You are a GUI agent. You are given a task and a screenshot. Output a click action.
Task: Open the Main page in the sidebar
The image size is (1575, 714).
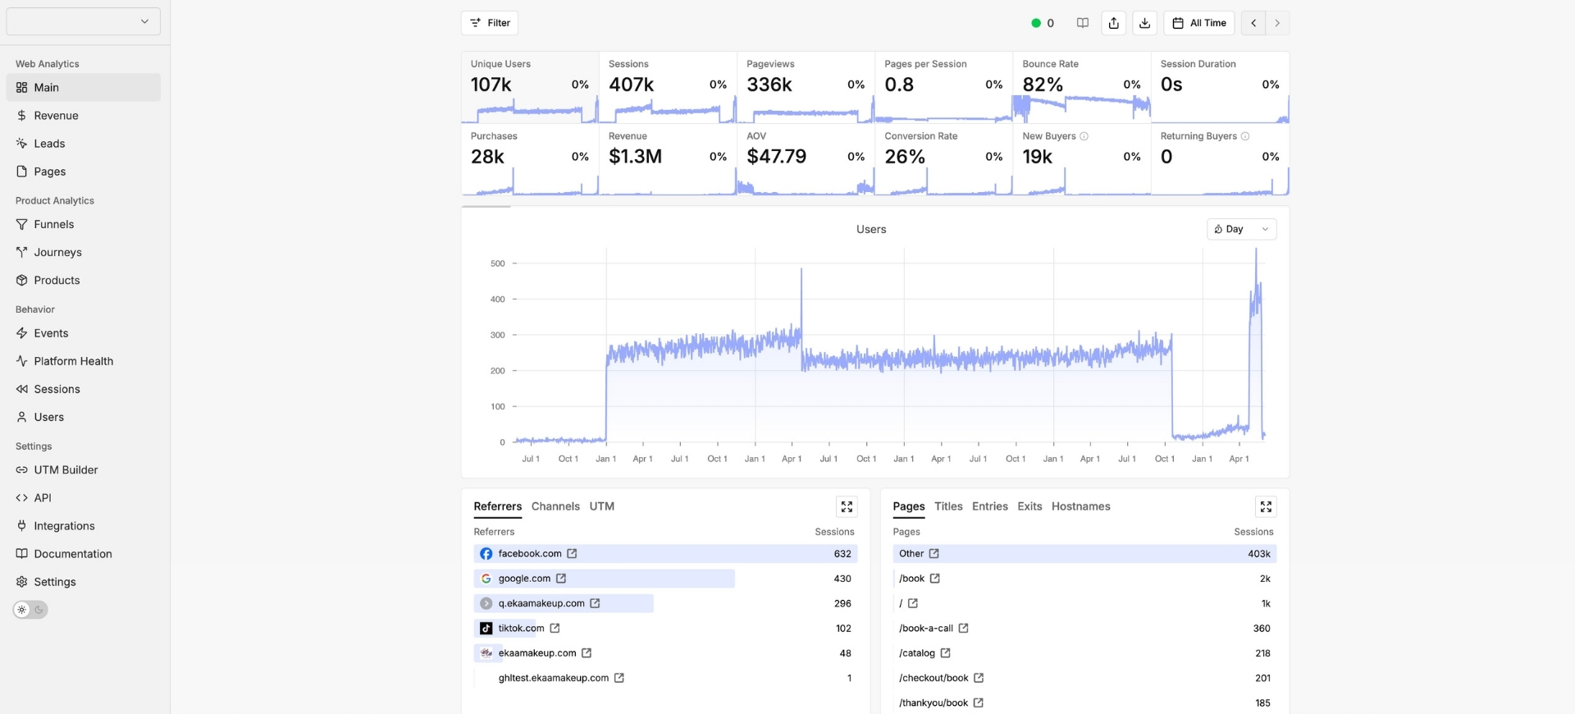click(84, 88)
